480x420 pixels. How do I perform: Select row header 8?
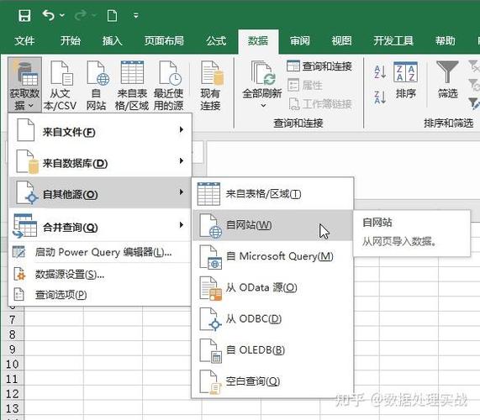click(13, 334)
